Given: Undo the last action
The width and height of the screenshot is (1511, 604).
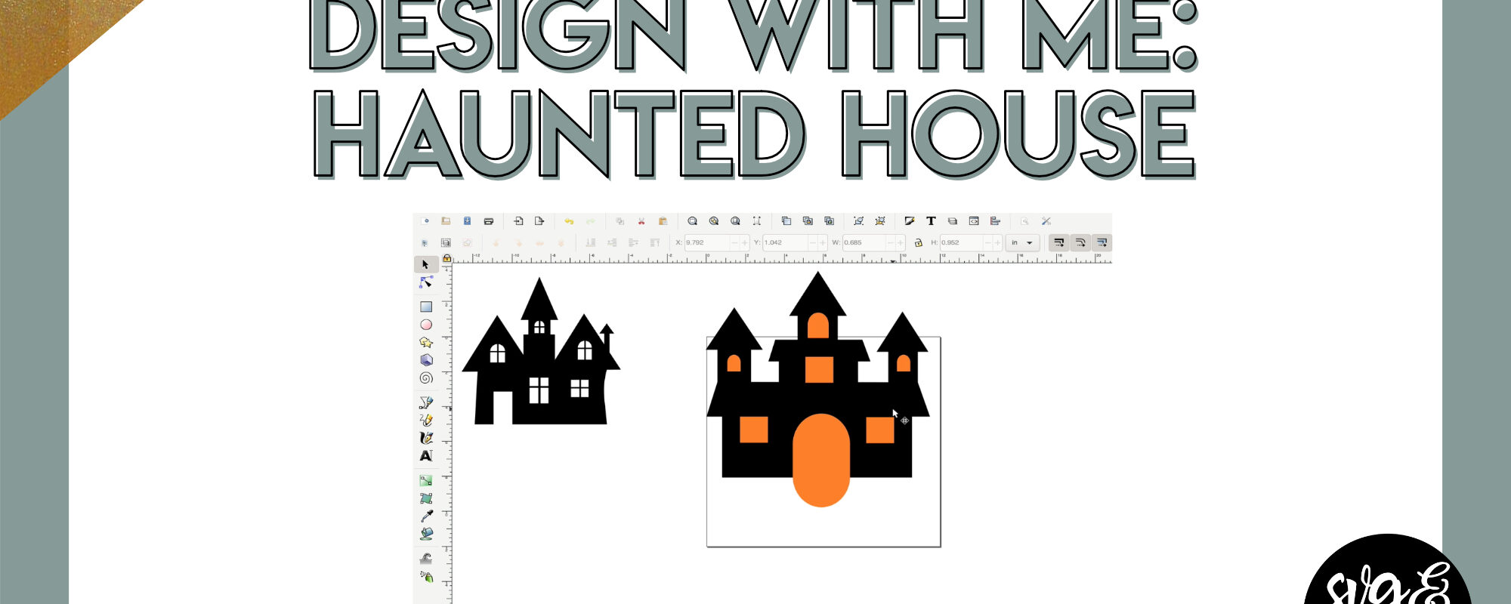Looking at the screenshot, I should pyautogui.click(x=569, y=221).
